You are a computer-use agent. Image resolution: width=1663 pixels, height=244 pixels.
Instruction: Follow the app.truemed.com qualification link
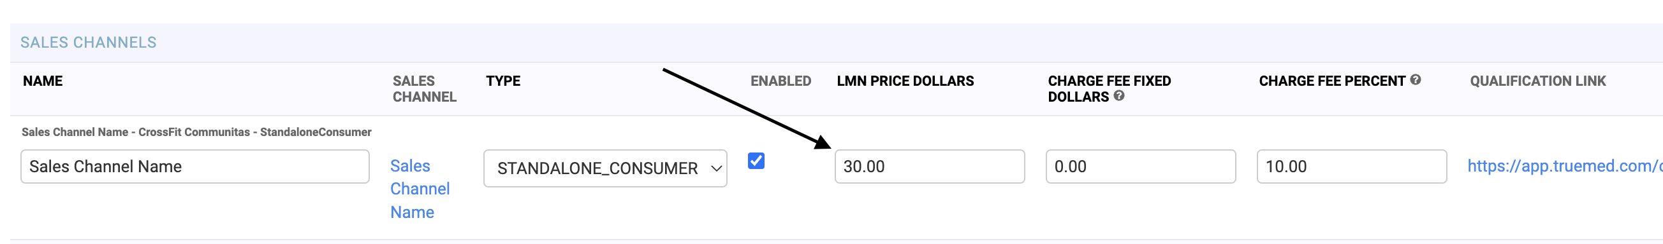(x=1565, y=166)
